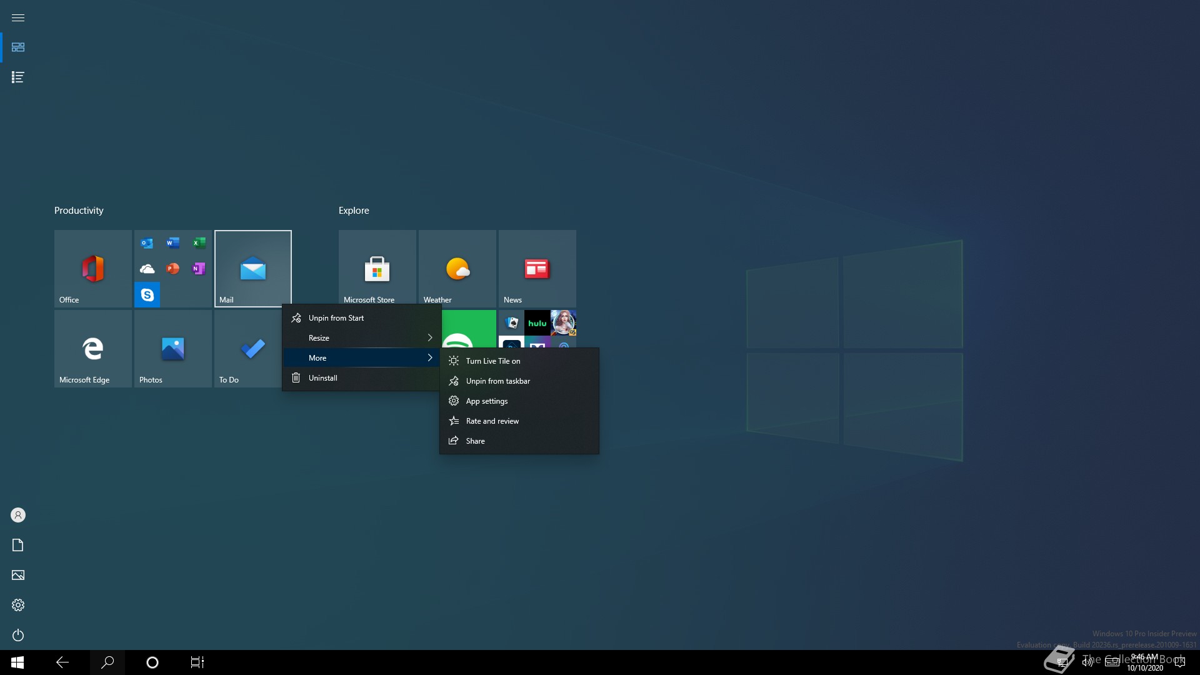
Task: Open the clock showing 9:46 AM
Action: pyautogui.click(x=1145, y=662)
